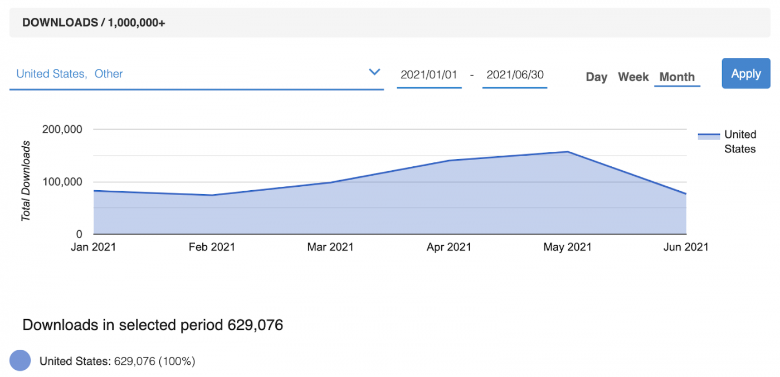Select the May 2021 peak data point
780x377 pixels.
coord(567,152)
